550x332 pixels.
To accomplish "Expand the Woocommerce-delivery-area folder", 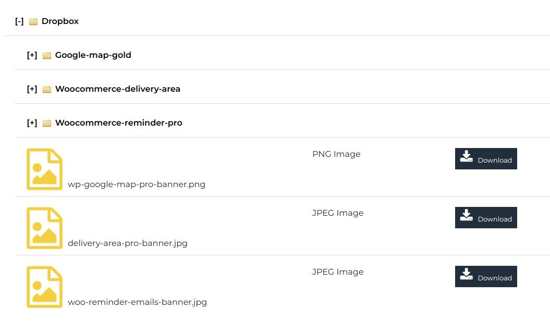I will (x=32, y=89).
